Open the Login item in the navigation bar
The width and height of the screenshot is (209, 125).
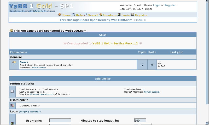pos(126,15)
